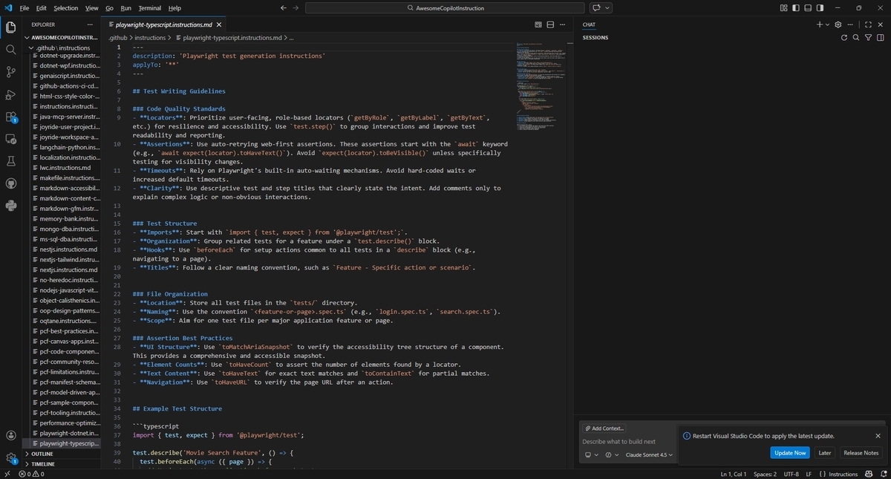Open the Terminal menu
The width and height of the screenshot is (891, 479).
click(149, 7)
